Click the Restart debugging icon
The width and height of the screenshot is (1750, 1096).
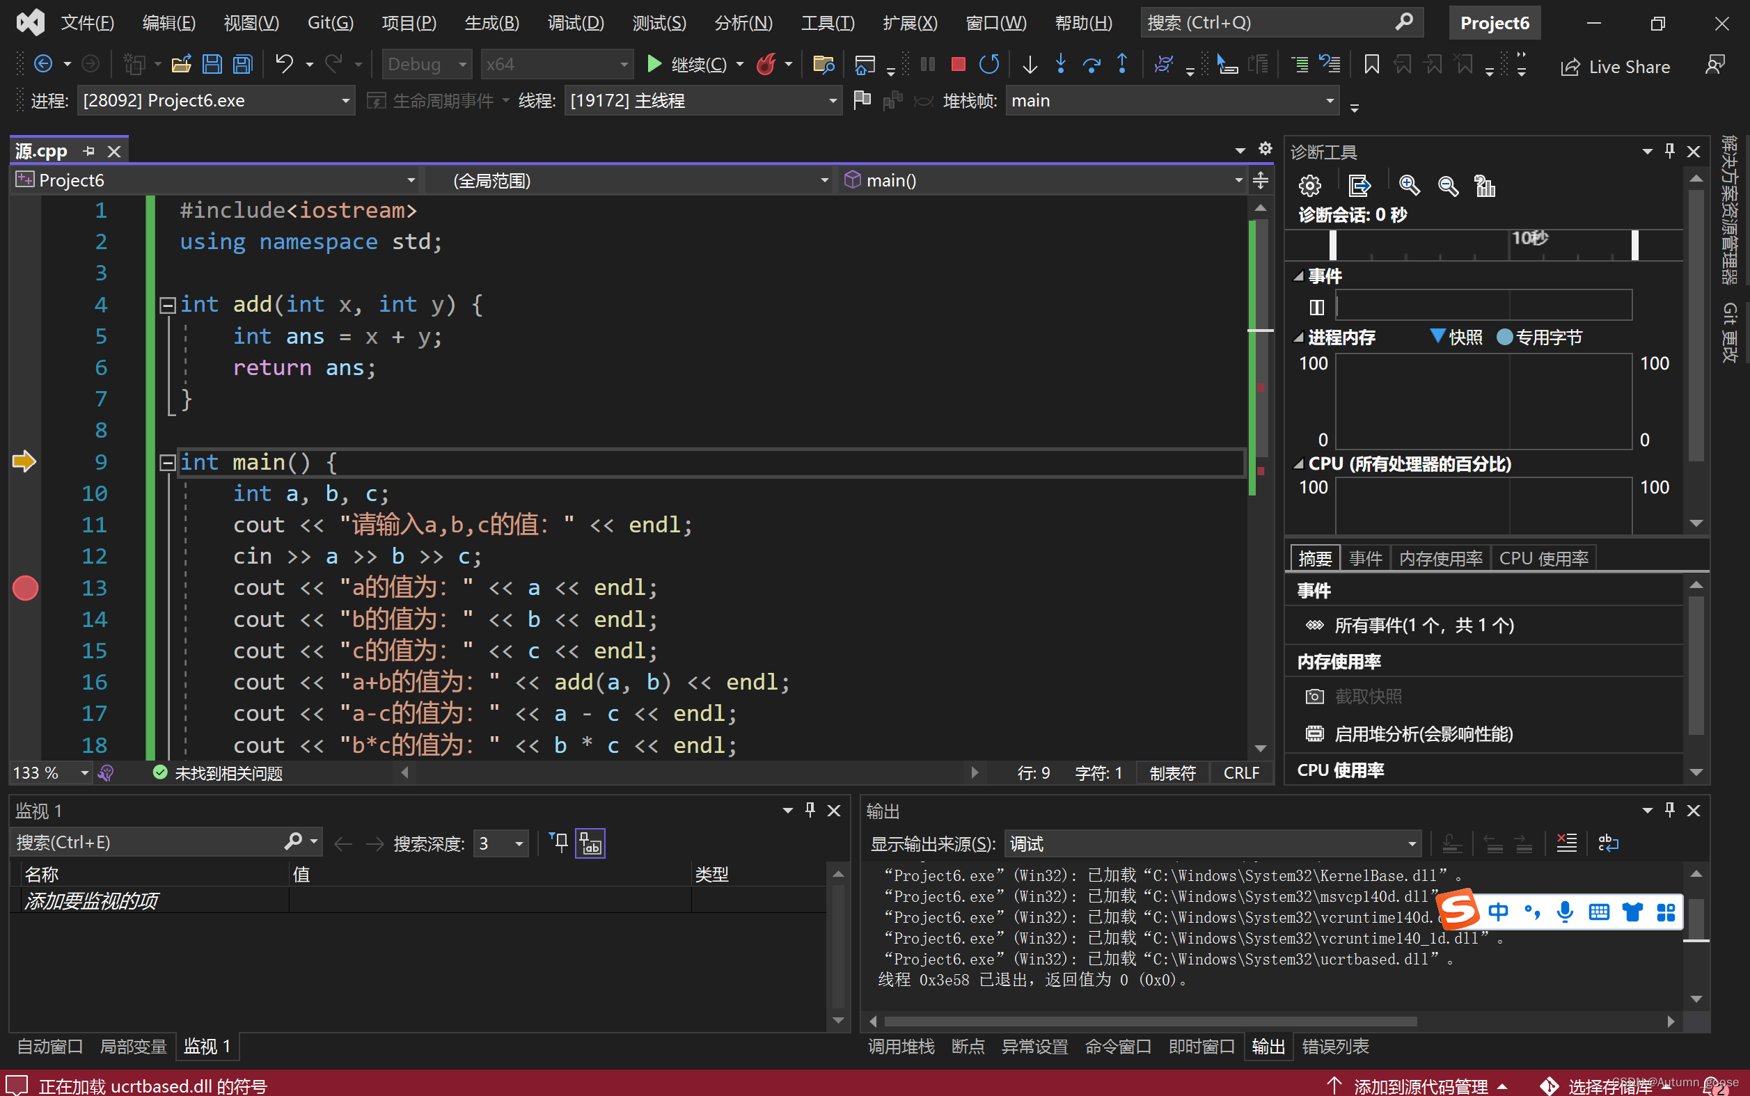[x=989, y=65]
